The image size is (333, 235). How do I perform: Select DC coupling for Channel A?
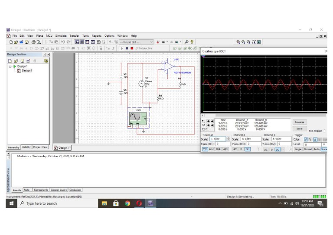pos(248,149)
